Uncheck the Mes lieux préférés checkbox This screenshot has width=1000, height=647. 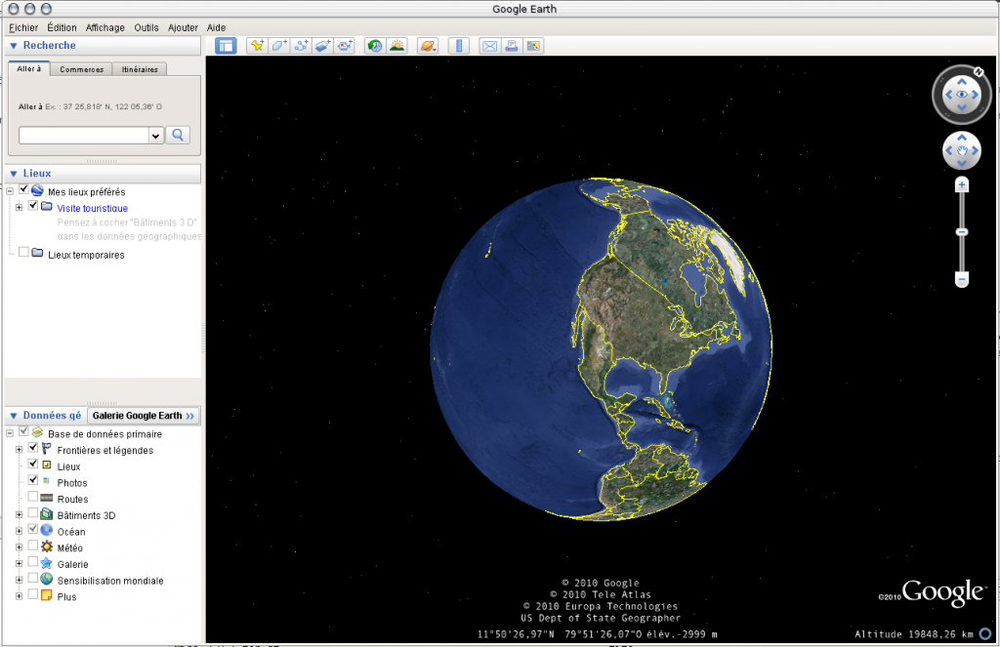coord(23,189)
